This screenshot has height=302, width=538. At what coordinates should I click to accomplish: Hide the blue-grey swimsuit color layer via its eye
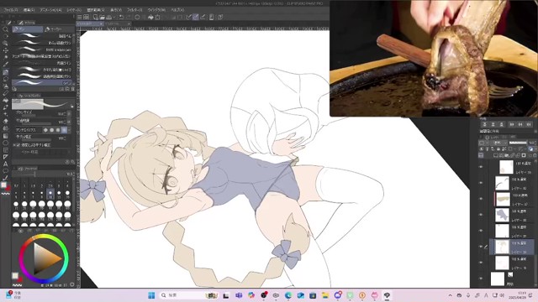[x=481, y=215]
